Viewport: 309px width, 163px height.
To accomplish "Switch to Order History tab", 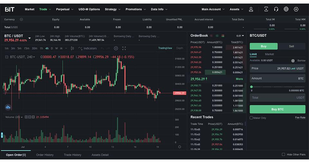I will coord(45,155).
